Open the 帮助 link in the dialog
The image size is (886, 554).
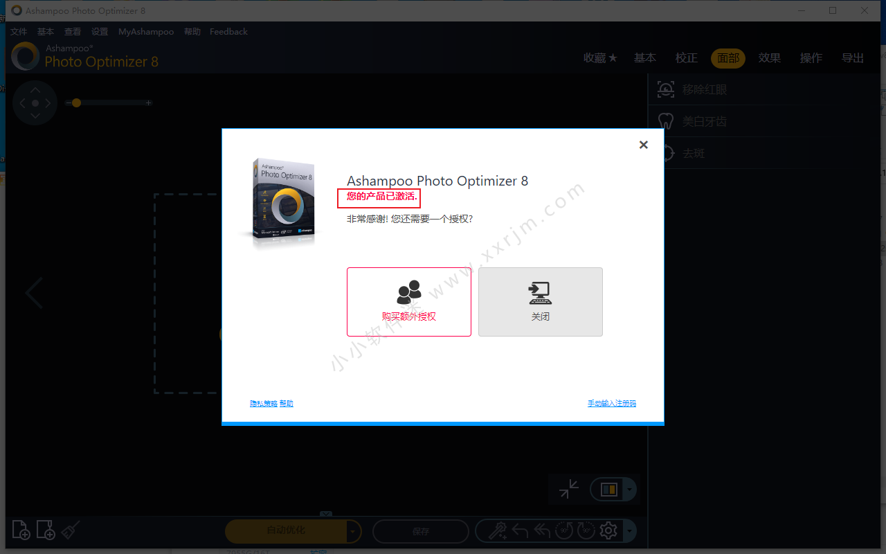point(287,403)
